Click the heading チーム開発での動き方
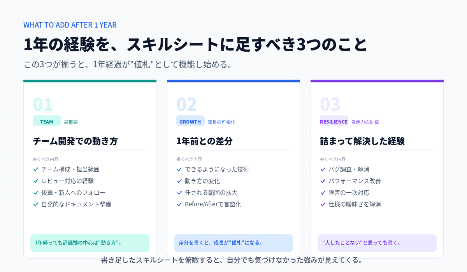This screenshot has height=272, width=467. 75,141
